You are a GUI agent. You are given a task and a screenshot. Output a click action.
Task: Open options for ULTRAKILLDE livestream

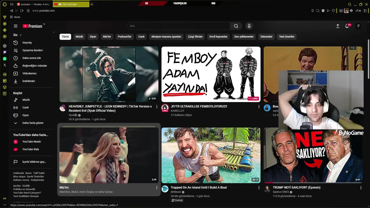tap(259, 107)
